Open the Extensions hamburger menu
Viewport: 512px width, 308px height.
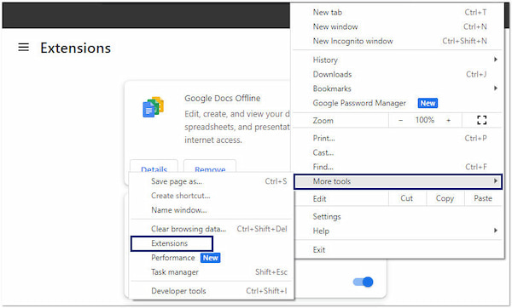coord(24,48)
